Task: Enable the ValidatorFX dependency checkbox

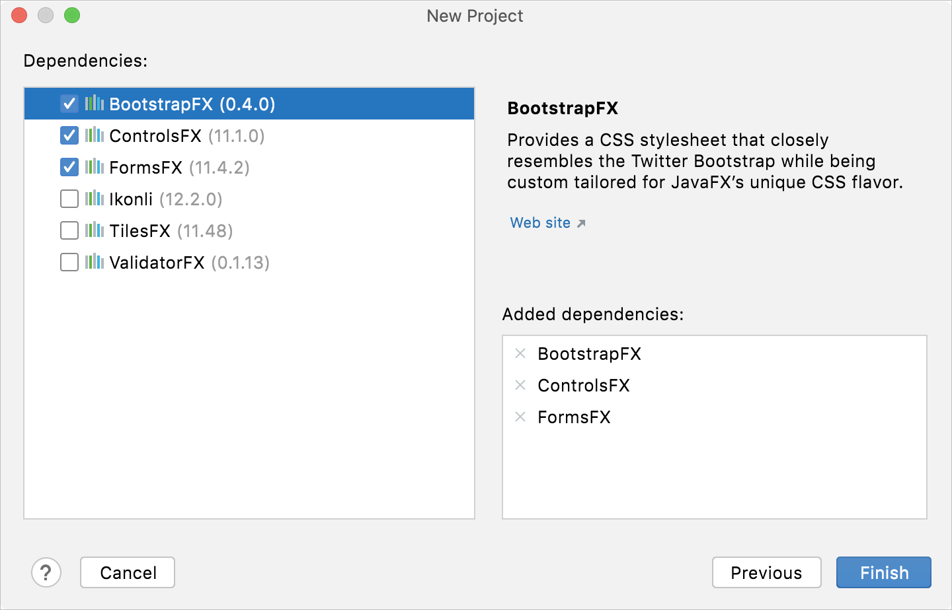Action: tap(69, 262)
